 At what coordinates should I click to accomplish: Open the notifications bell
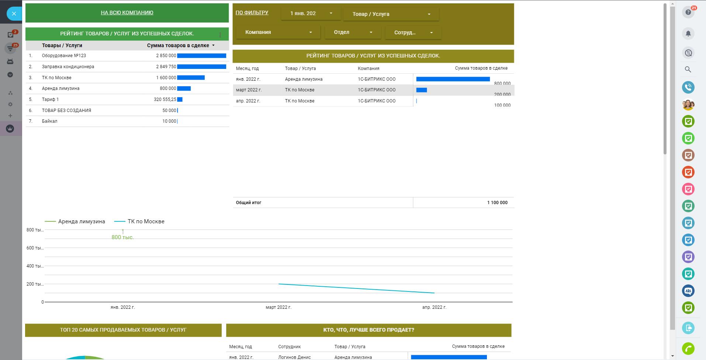tap(688, 34)
